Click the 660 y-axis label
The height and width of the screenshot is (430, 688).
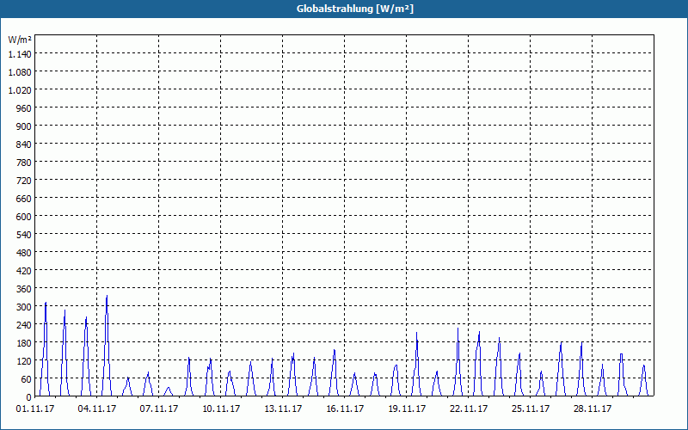pyautogui.click(x=24, y=199)
